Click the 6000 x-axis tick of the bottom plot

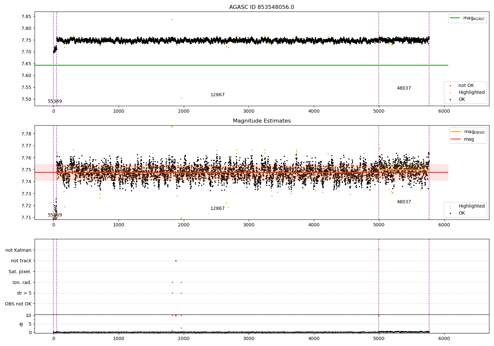(x=444, y=339)
